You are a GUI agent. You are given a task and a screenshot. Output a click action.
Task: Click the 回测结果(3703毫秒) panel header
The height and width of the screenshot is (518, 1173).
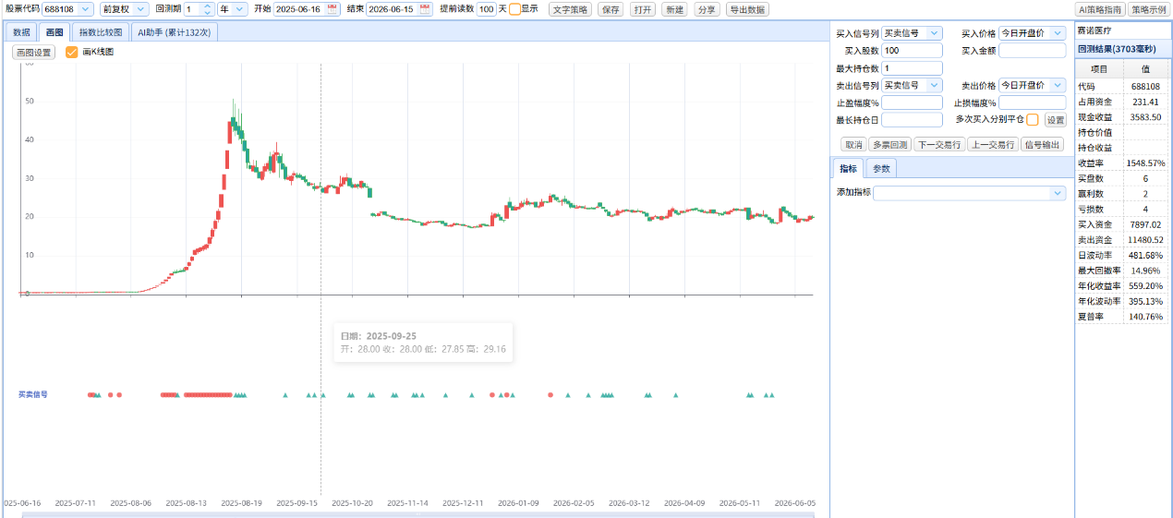coord(1123,49)
